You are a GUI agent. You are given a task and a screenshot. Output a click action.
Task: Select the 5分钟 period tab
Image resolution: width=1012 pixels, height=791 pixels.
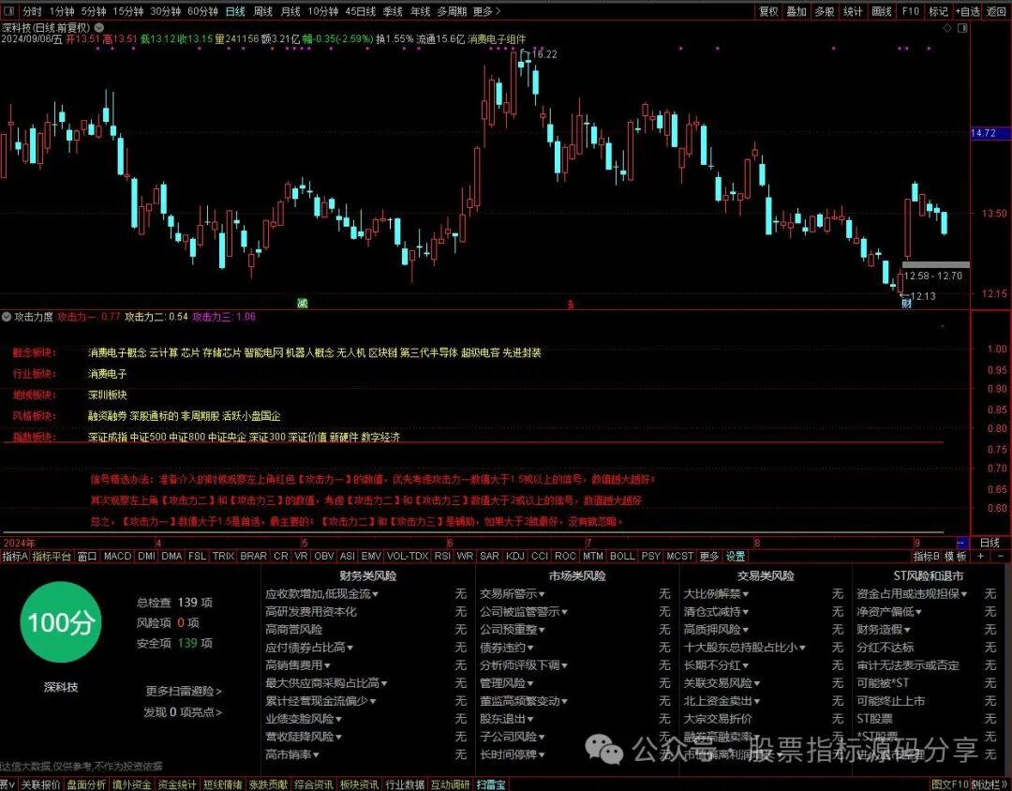93,11
